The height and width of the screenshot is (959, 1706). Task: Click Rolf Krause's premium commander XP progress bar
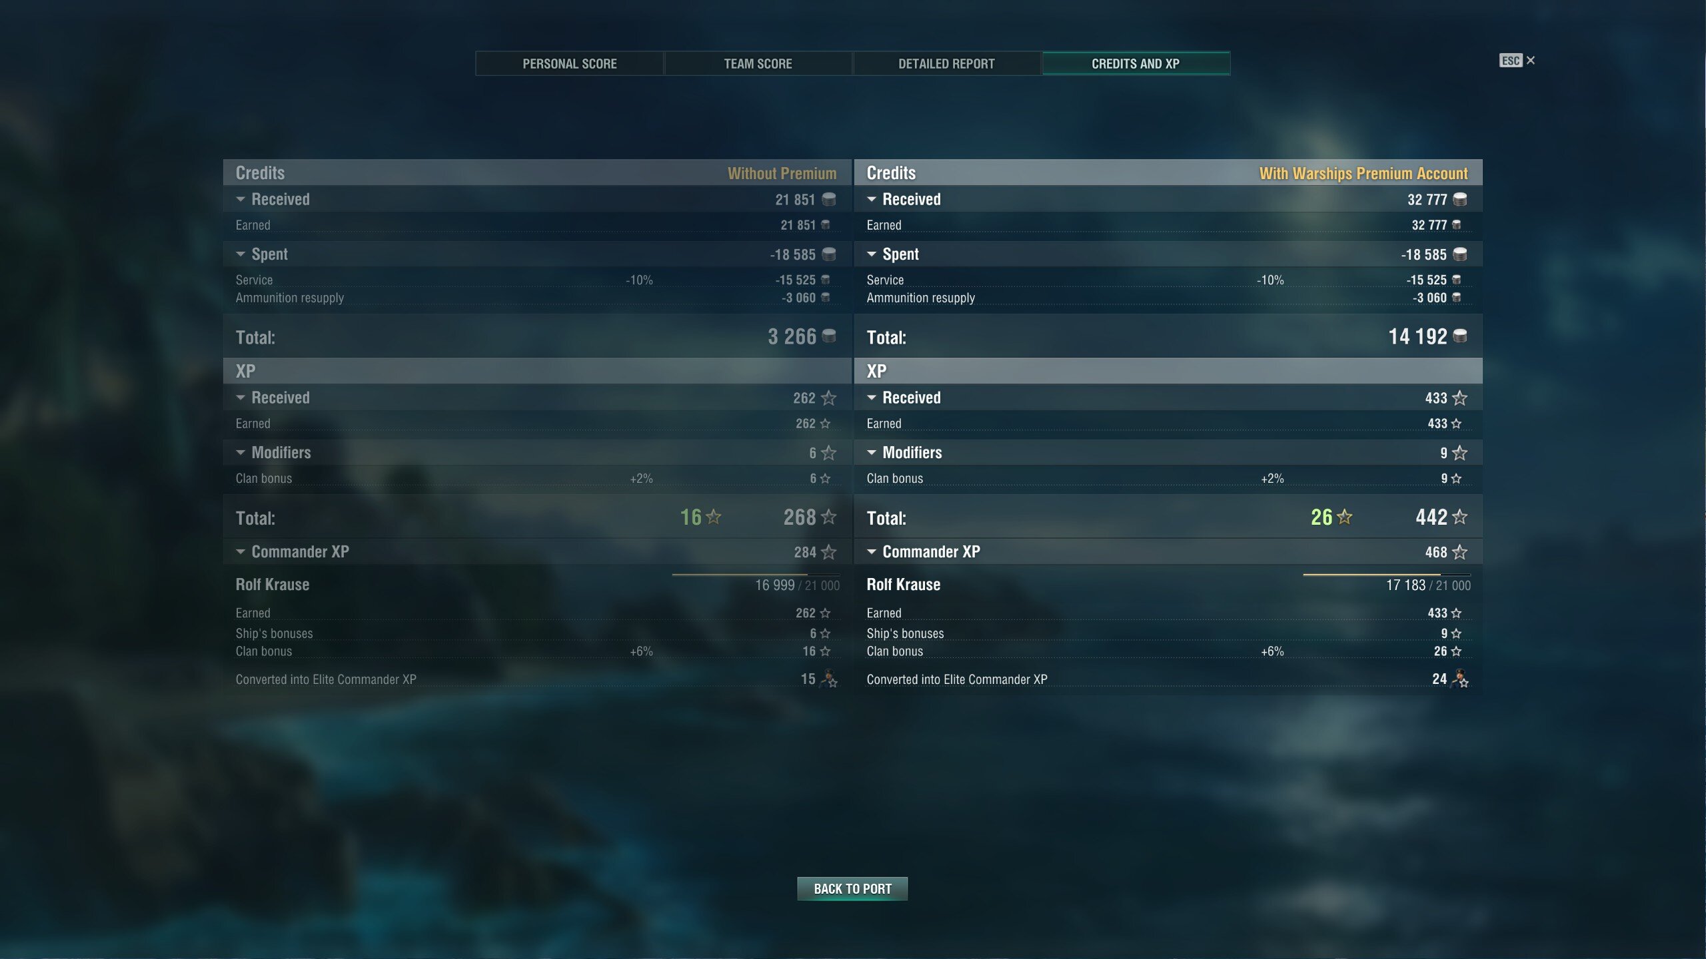click(1386, 574)
